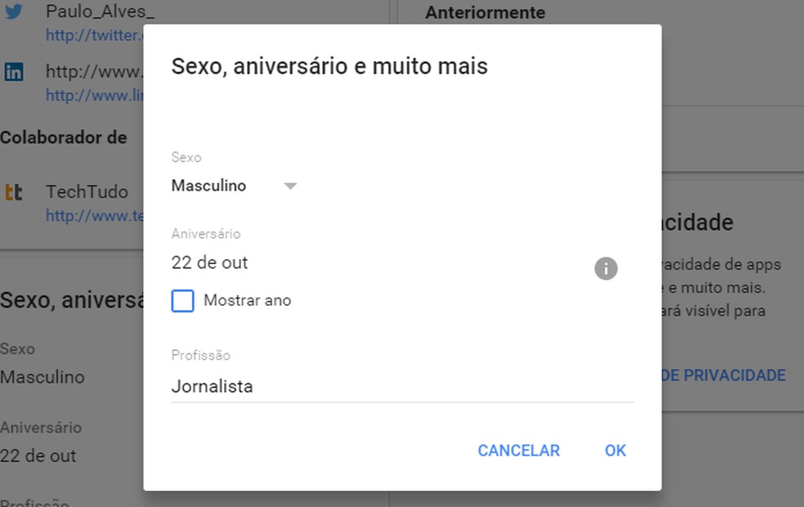Click CANCELAR to dismiss dialog
This screenshot has width=804, height=507.
coord(518,451)
